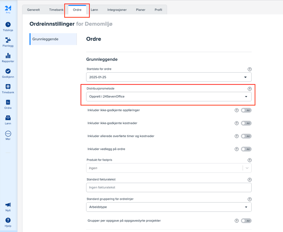The width and height of the screenshot is (283, 232).
Task: Click the Lønn sidebar icon
Action: coord(8,119)
